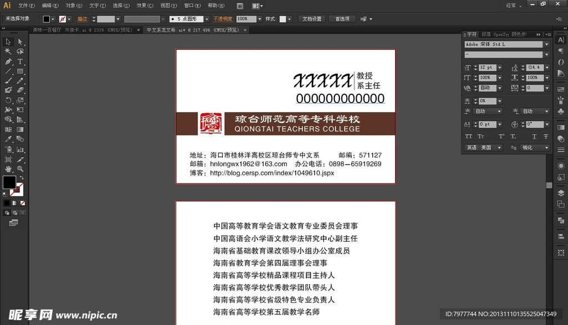Open the font family dropdown (Adobe 宋体 Std L)
Viewport: 568px width, 325px height.
click(x=546, y=44)
